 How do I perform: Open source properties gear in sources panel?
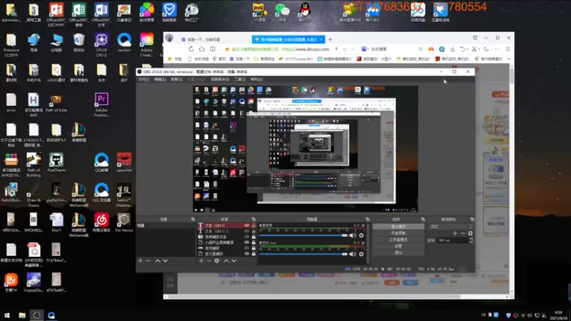pyautogui.click(x=217, y=260)
